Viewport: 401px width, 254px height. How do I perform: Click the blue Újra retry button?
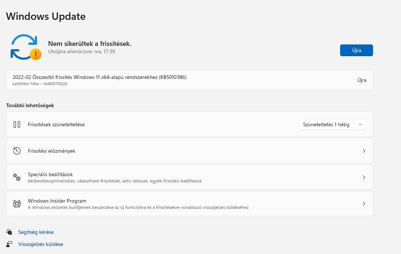click(x=356, y=50)
